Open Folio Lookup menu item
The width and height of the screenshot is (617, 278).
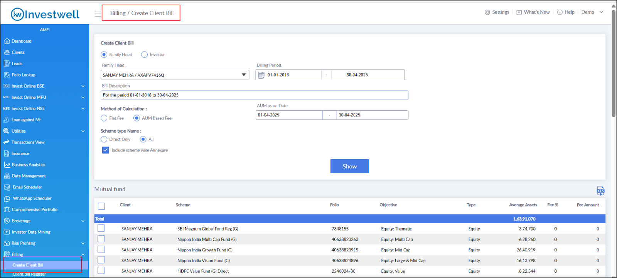[24, 75]
